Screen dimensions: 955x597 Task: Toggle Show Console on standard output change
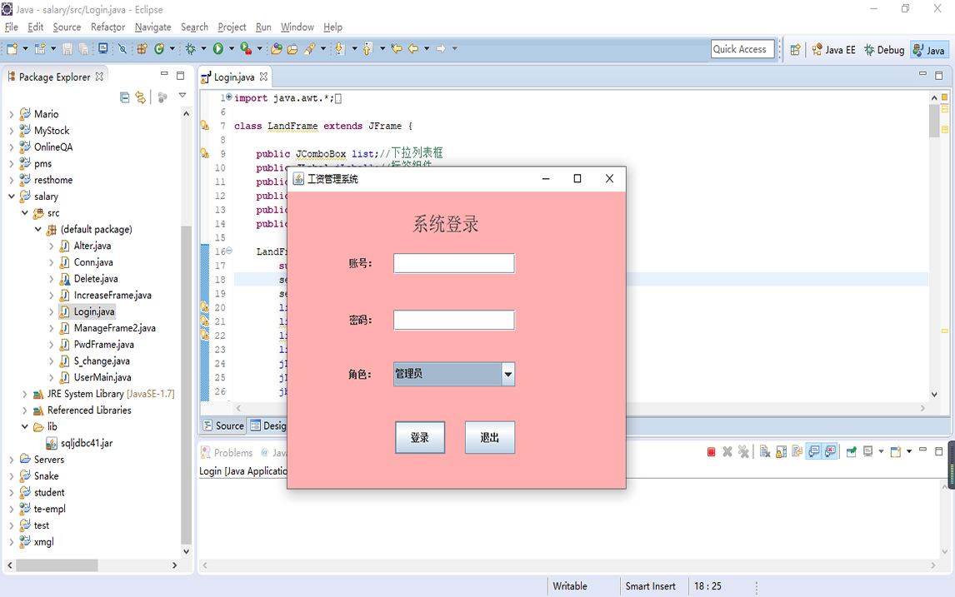point(813,451)
